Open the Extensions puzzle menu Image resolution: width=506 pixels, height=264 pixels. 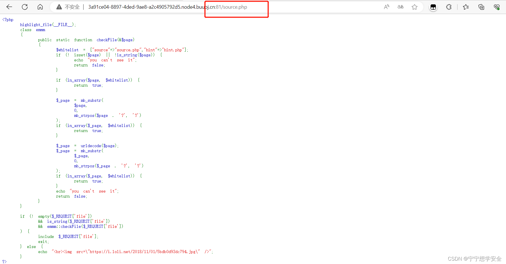click(449, 7)
